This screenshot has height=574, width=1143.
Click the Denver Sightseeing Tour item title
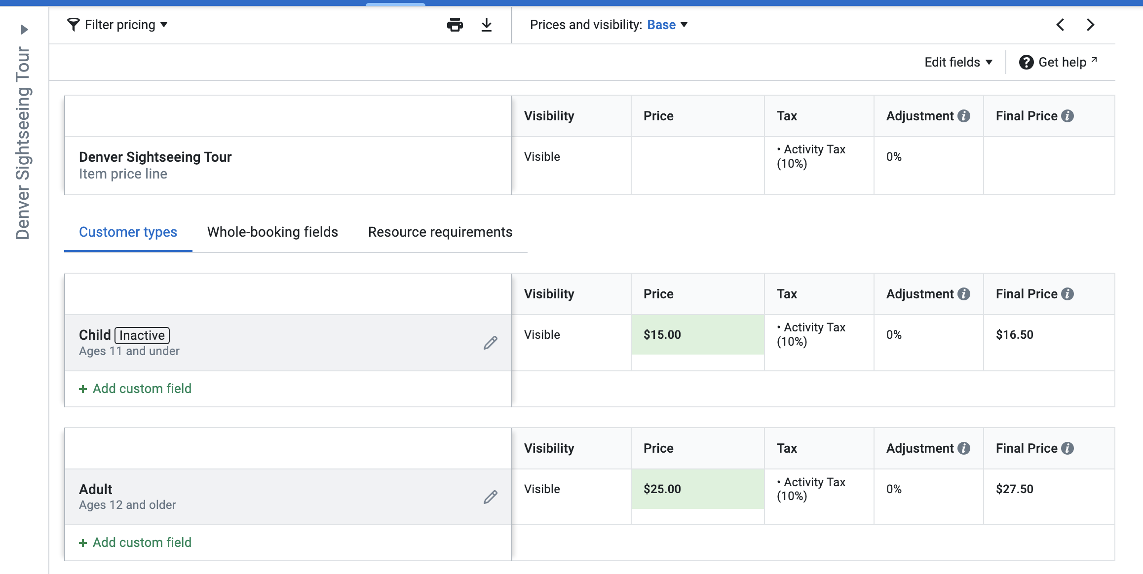tap(155, 157)
